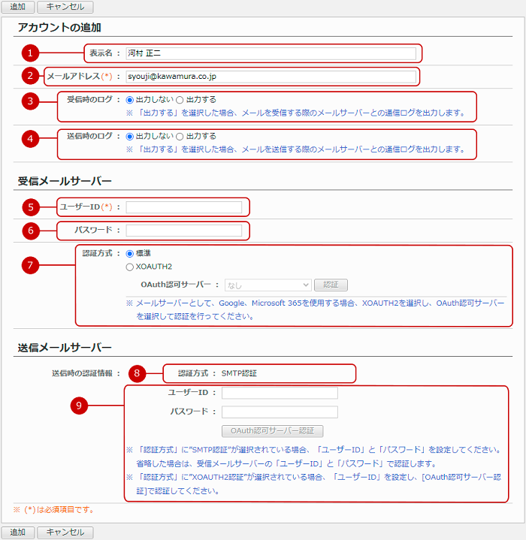Click 送信メールサーバー ユーザーID field
The width and height of the screenshot is (526, 540).
coord(280,393)
